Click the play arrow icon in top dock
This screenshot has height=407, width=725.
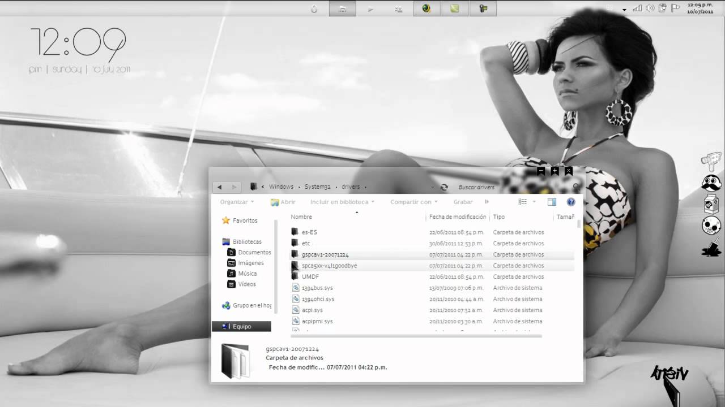tap(370, 8)
